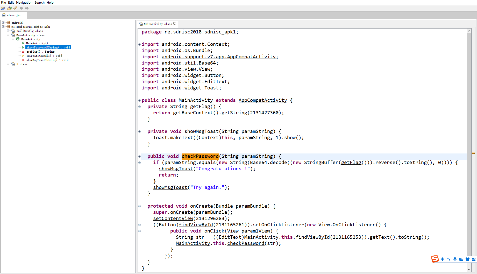Viewport: 477px width, 274px height.
Task: Open the Sogou skin shirt icon
Action: pyautogui.click(x=467, y=259)
